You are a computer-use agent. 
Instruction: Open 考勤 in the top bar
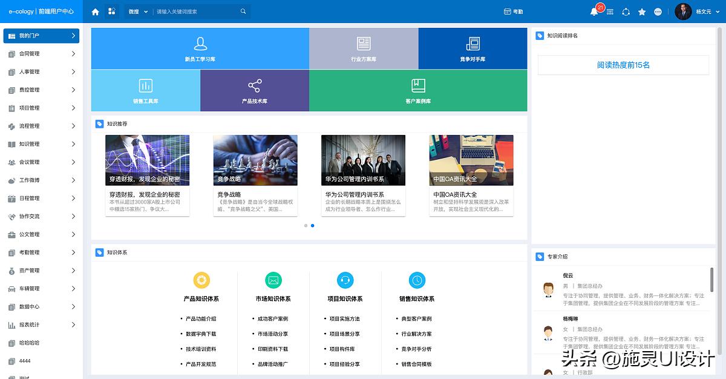coord(513,12)
